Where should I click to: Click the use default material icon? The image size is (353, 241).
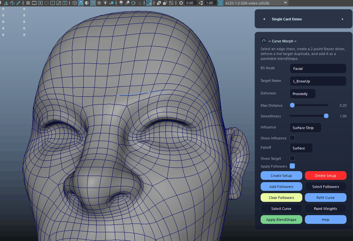(87, 3)
